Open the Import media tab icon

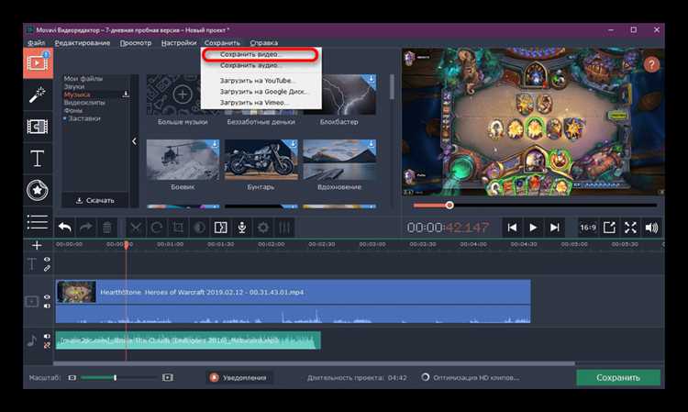tap(38, 63)
